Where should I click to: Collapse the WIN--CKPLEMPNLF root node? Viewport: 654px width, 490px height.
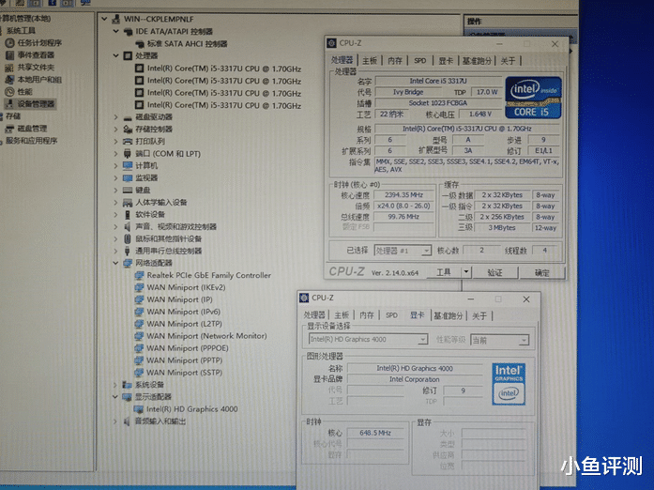pyautogui.click(x=105, y=19)
